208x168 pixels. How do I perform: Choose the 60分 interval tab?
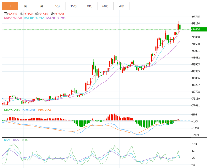coord(105,6)
